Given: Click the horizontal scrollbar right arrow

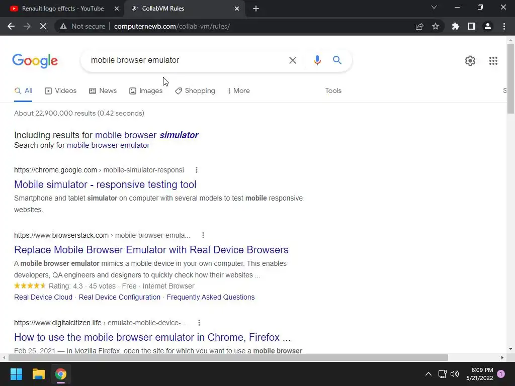Looking at the screenshot, I should [x=502, y=357].
